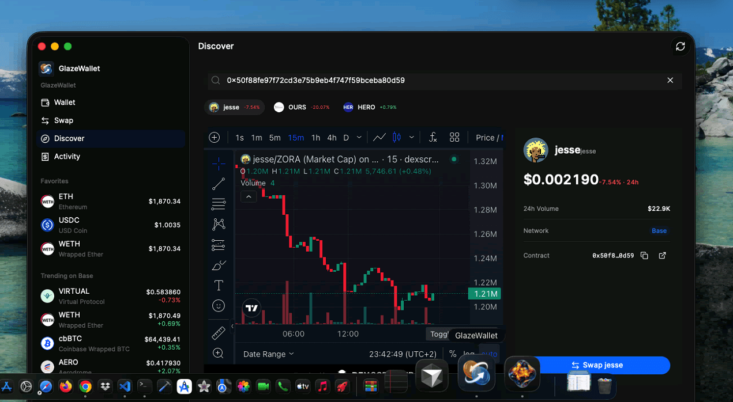Open Firefox from the Dock
Image resolution: width=733 pixels, height=402 pixels.
pos(65,386)
